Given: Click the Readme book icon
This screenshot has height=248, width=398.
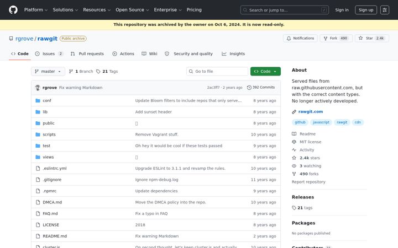Looking at the screenshot, I should pos(294,134).
